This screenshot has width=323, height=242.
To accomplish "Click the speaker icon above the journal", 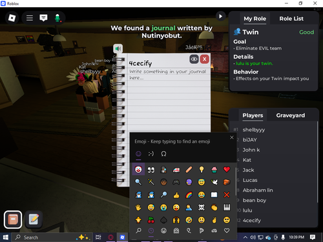I will [x=118, y=48].
